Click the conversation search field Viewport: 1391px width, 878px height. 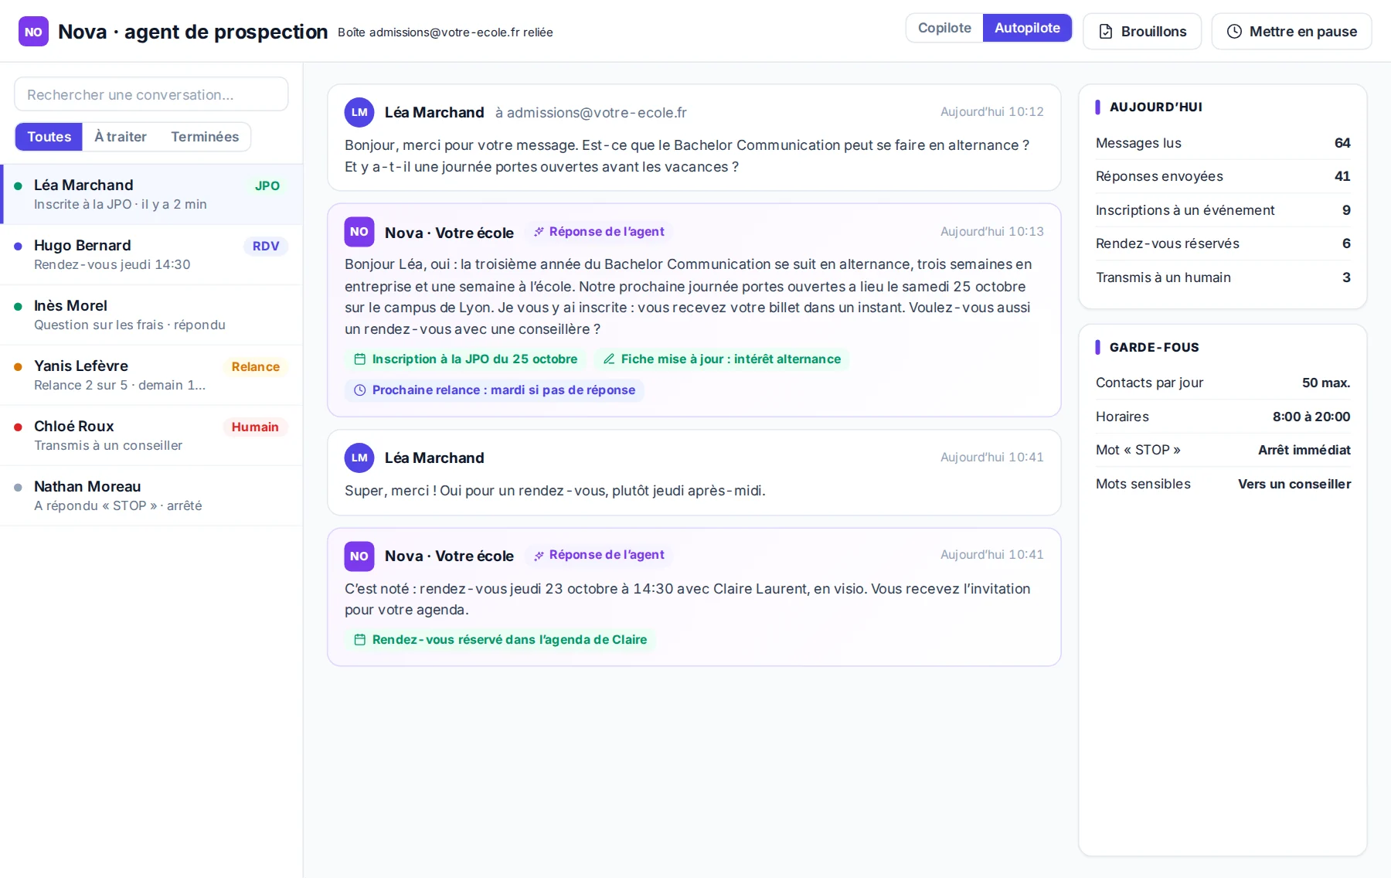pyautogui.click(x=151, y=94)
